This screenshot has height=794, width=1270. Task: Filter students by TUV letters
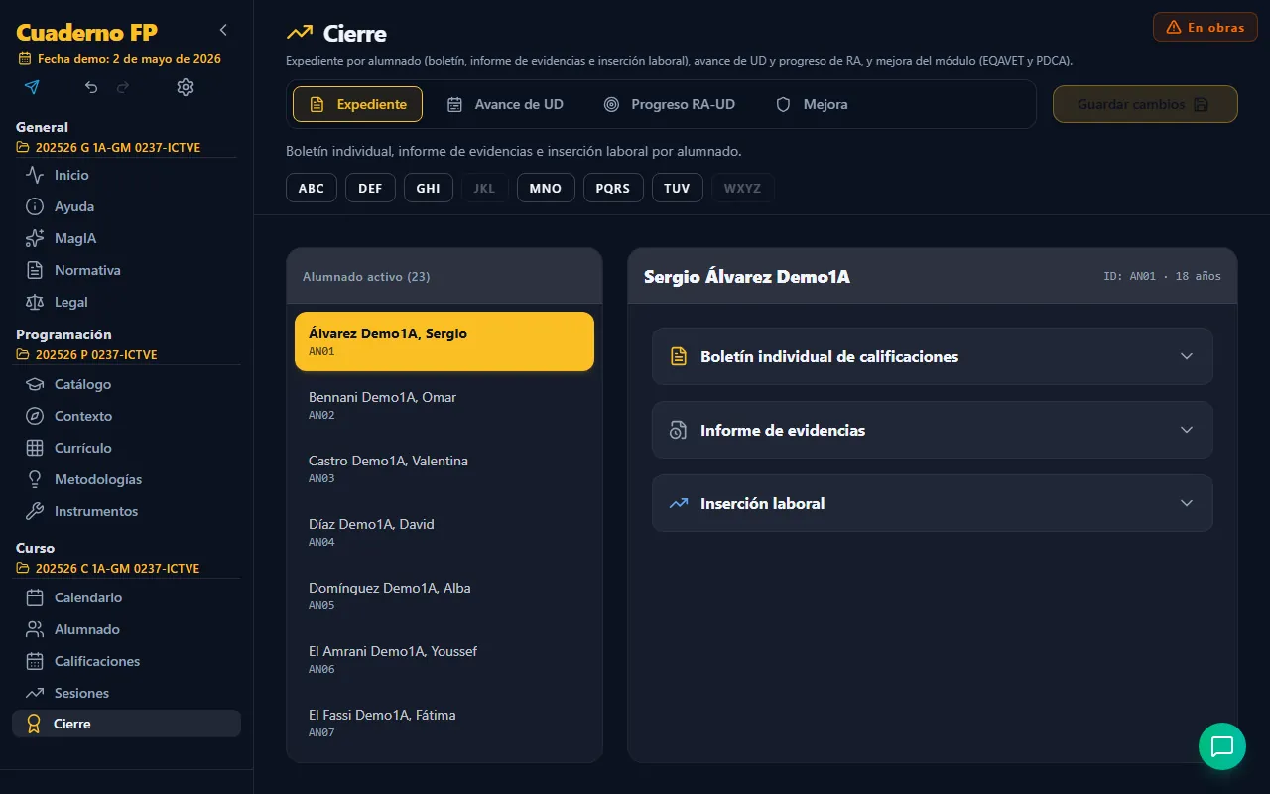pyautogui.click(x=677, y=188)
